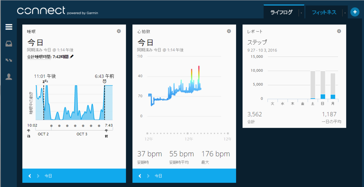Click the OCT 2 label on sleep timeline

[x=43, y=134]
